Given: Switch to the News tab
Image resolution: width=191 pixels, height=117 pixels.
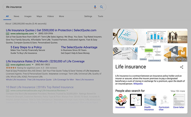Looking at the screenshot, I should point(16,16).
